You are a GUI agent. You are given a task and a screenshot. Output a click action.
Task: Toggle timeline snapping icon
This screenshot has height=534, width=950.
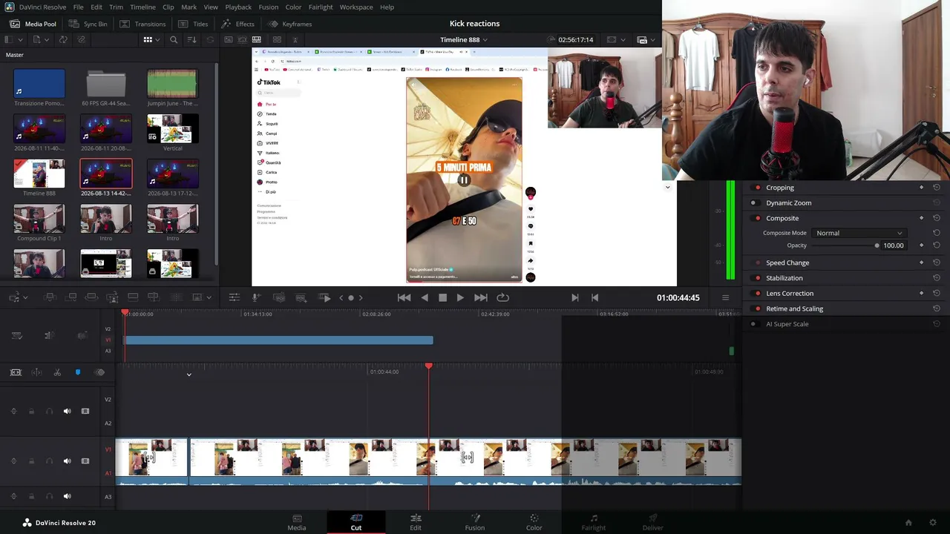point(36,372)
